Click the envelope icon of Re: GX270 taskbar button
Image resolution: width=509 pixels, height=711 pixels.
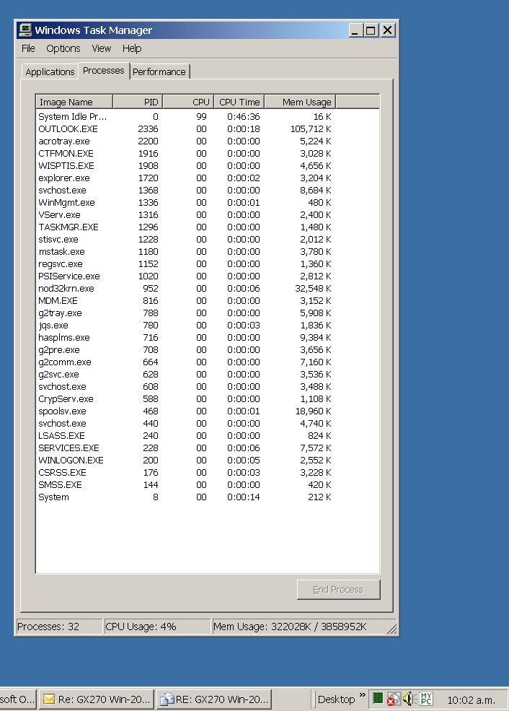(x=49, y=699)
